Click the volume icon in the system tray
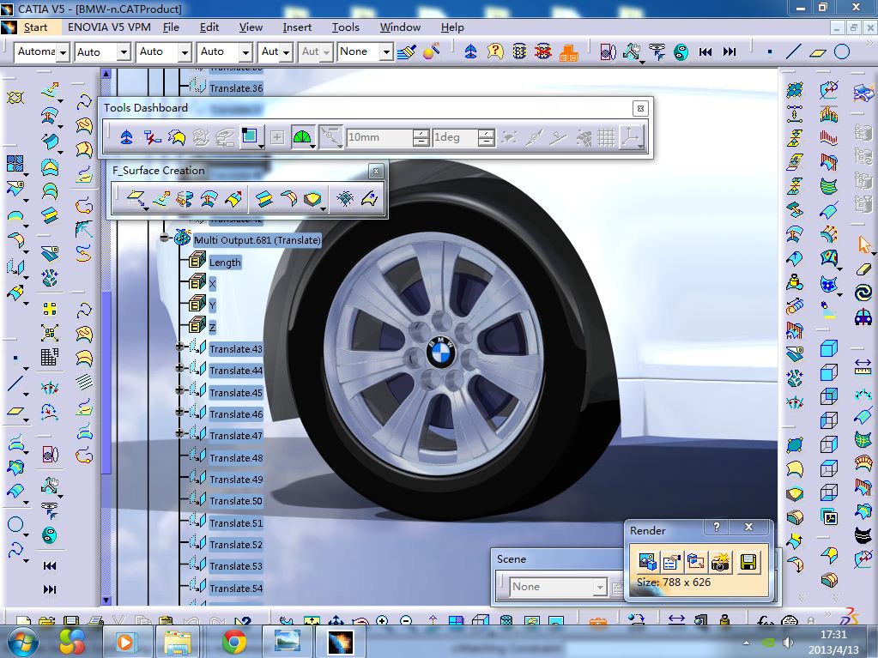878x658 pixels. [x=788, y=643]
